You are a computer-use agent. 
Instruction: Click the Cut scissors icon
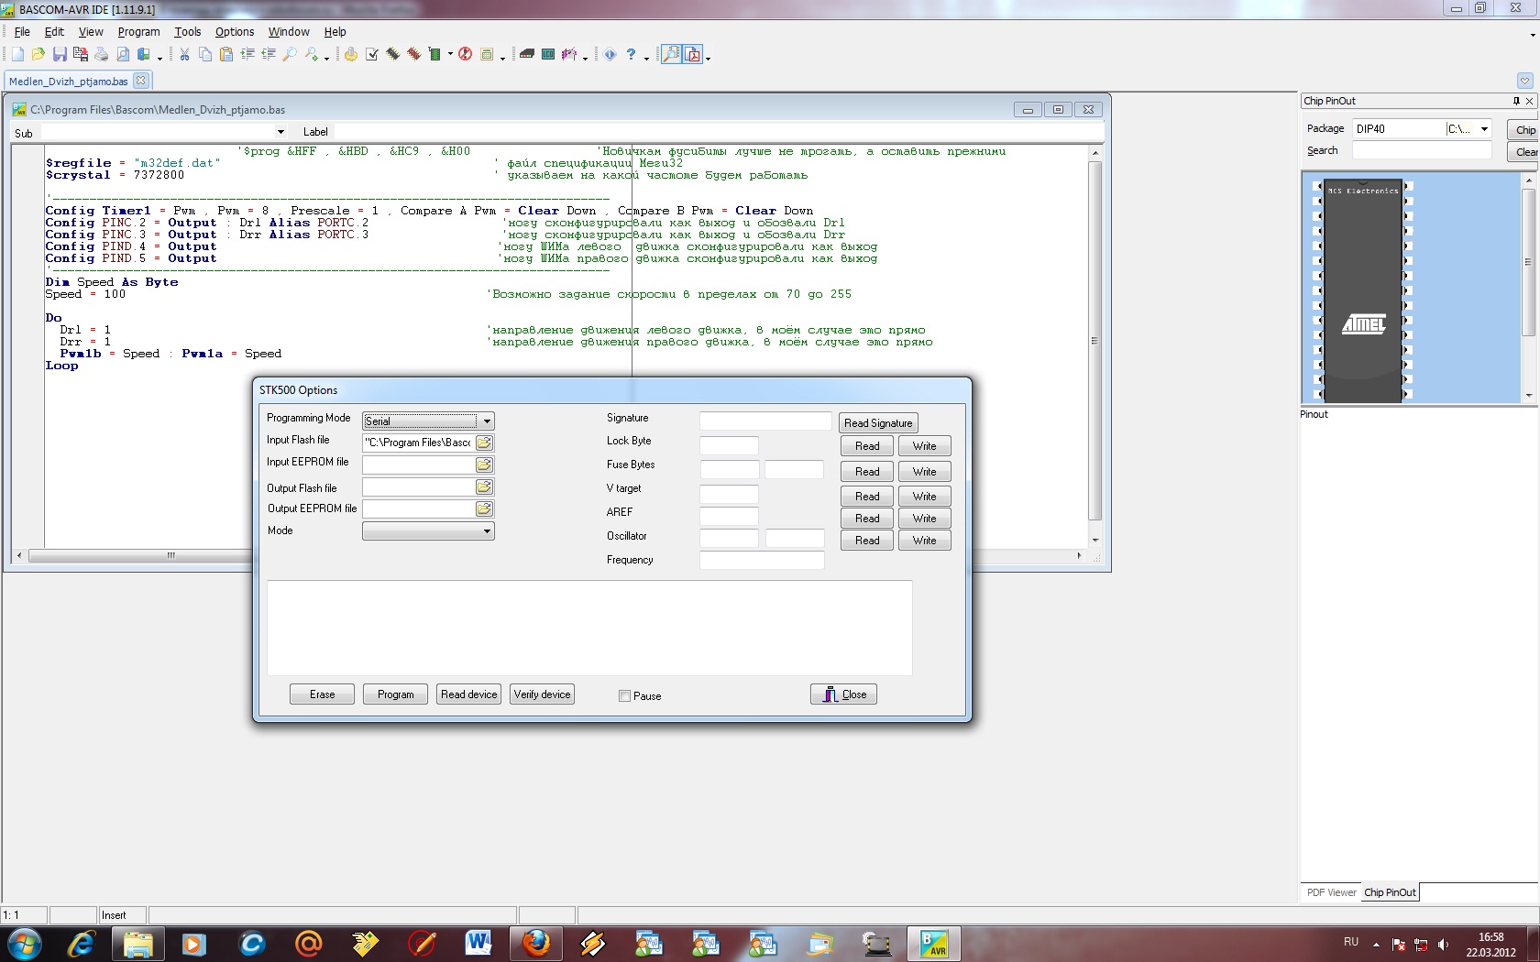click(184, 55)
